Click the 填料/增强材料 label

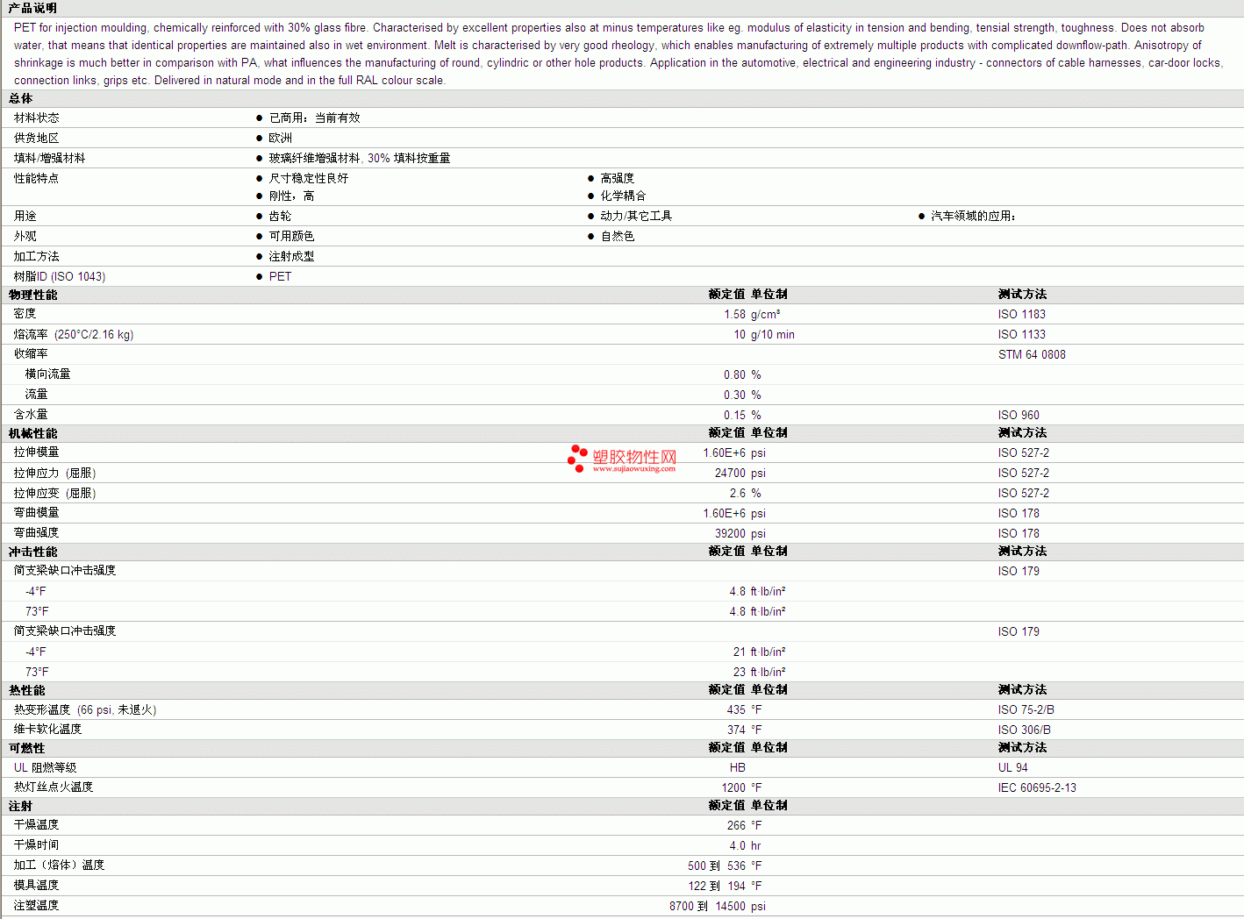pyautogui.click(x=49, y=158)
